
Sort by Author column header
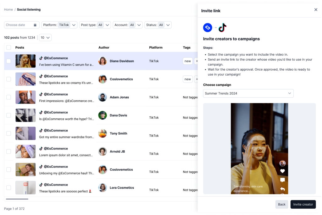[104, 47]
